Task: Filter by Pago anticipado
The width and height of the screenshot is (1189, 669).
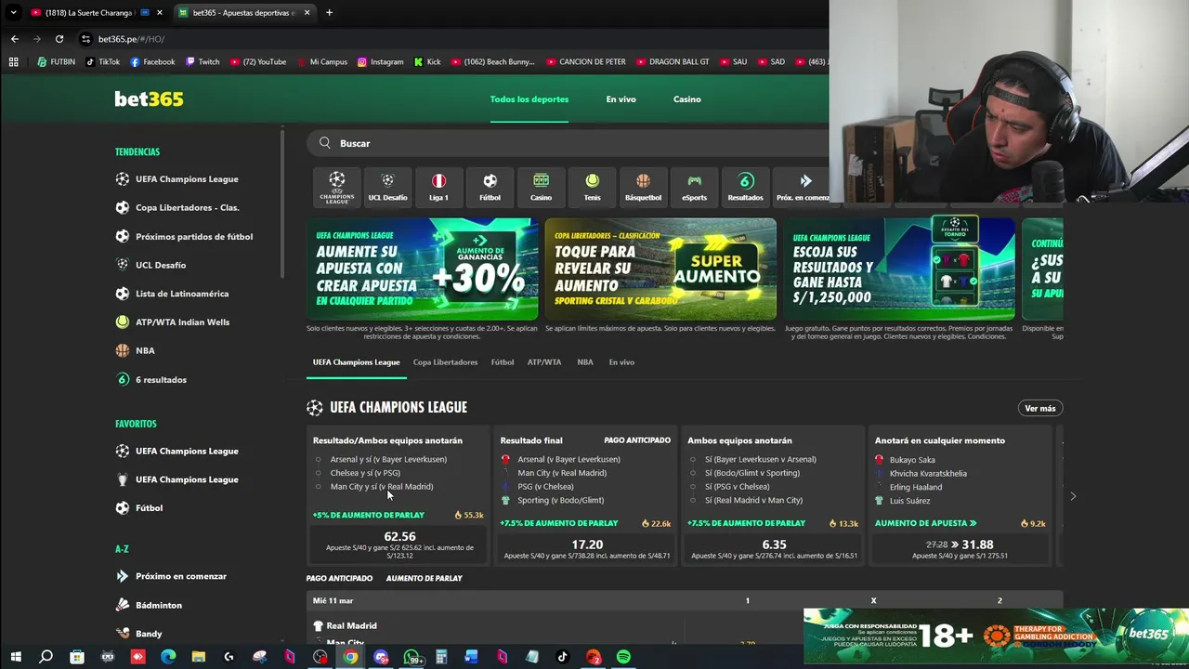Action: 339,578
